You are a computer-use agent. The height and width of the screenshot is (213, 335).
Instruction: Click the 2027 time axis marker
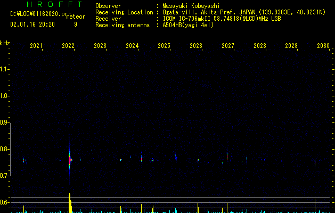(228, 45)
